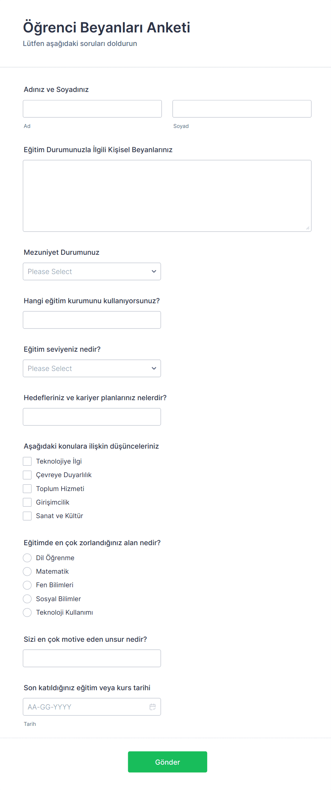Screen dimensions: 331x790
Task: Check the Teknolojiye İlgi checkbox
Action: coord(27,461)
